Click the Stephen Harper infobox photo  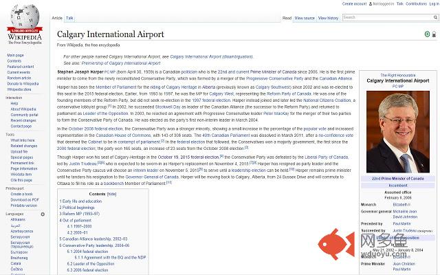pos(398,131)
